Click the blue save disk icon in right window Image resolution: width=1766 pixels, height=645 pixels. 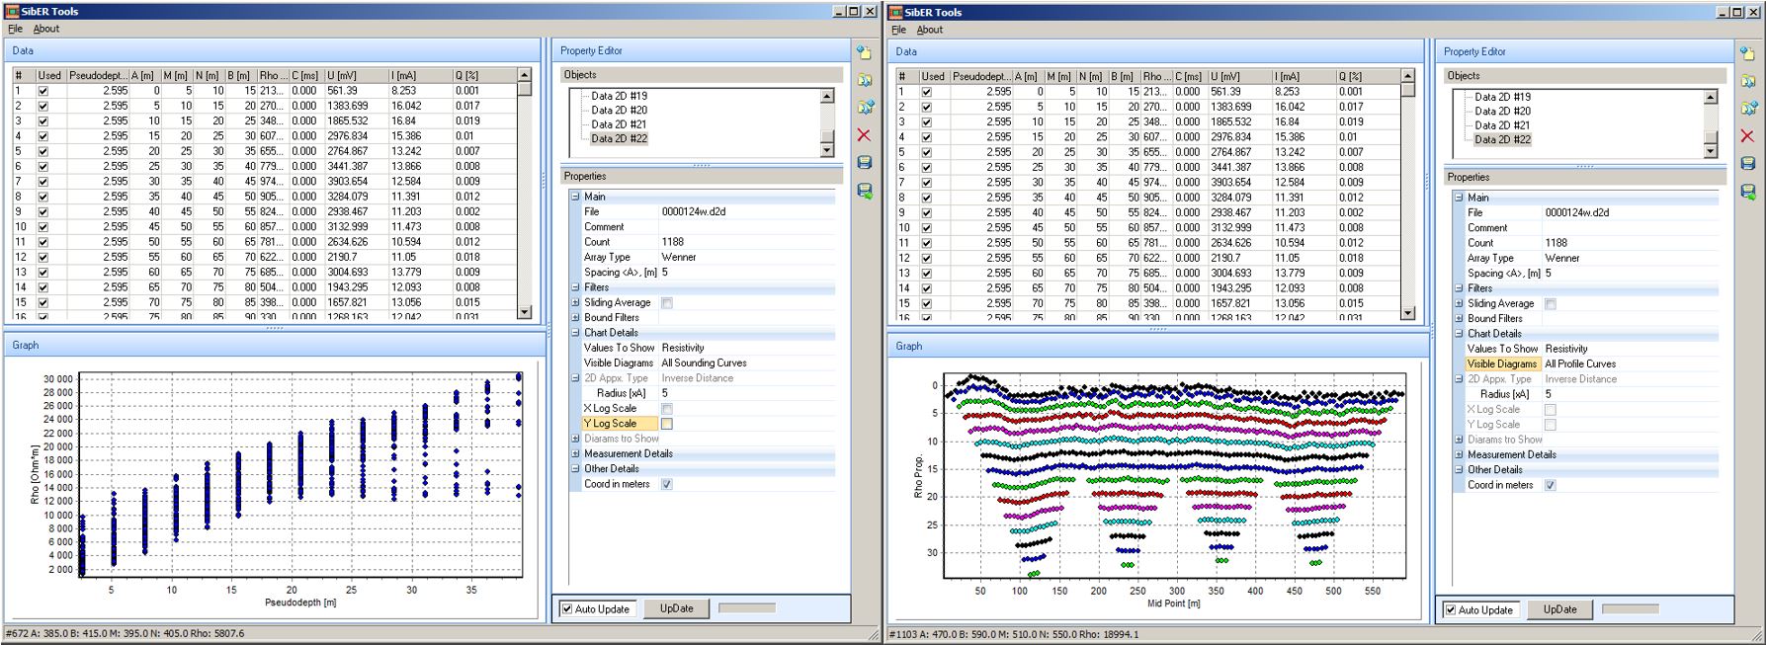[1748, 163]
